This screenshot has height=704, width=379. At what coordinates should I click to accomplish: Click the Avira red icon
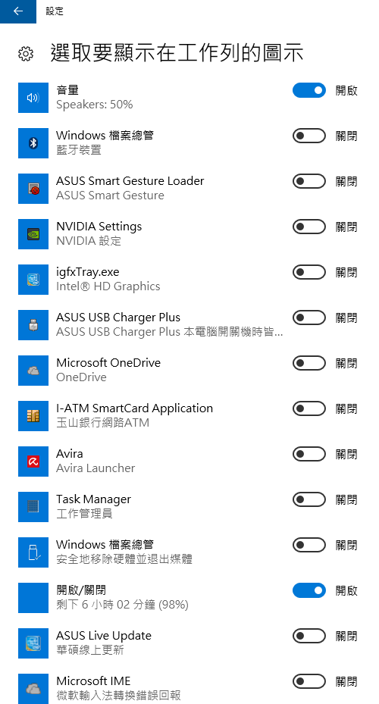tap(33, 461)
